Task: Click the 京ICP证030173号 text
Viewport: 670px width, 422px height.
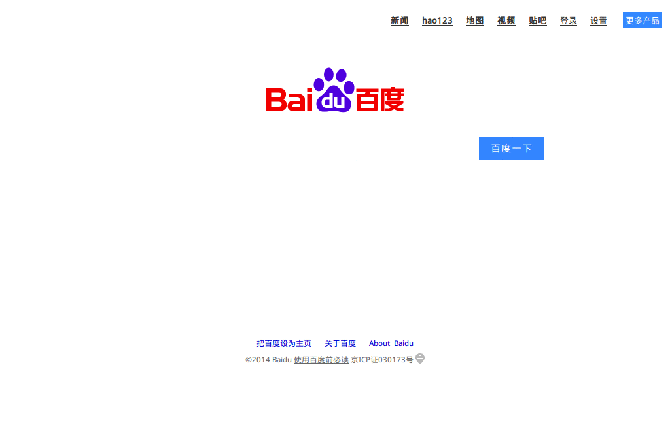Action: tap(382, 360)
